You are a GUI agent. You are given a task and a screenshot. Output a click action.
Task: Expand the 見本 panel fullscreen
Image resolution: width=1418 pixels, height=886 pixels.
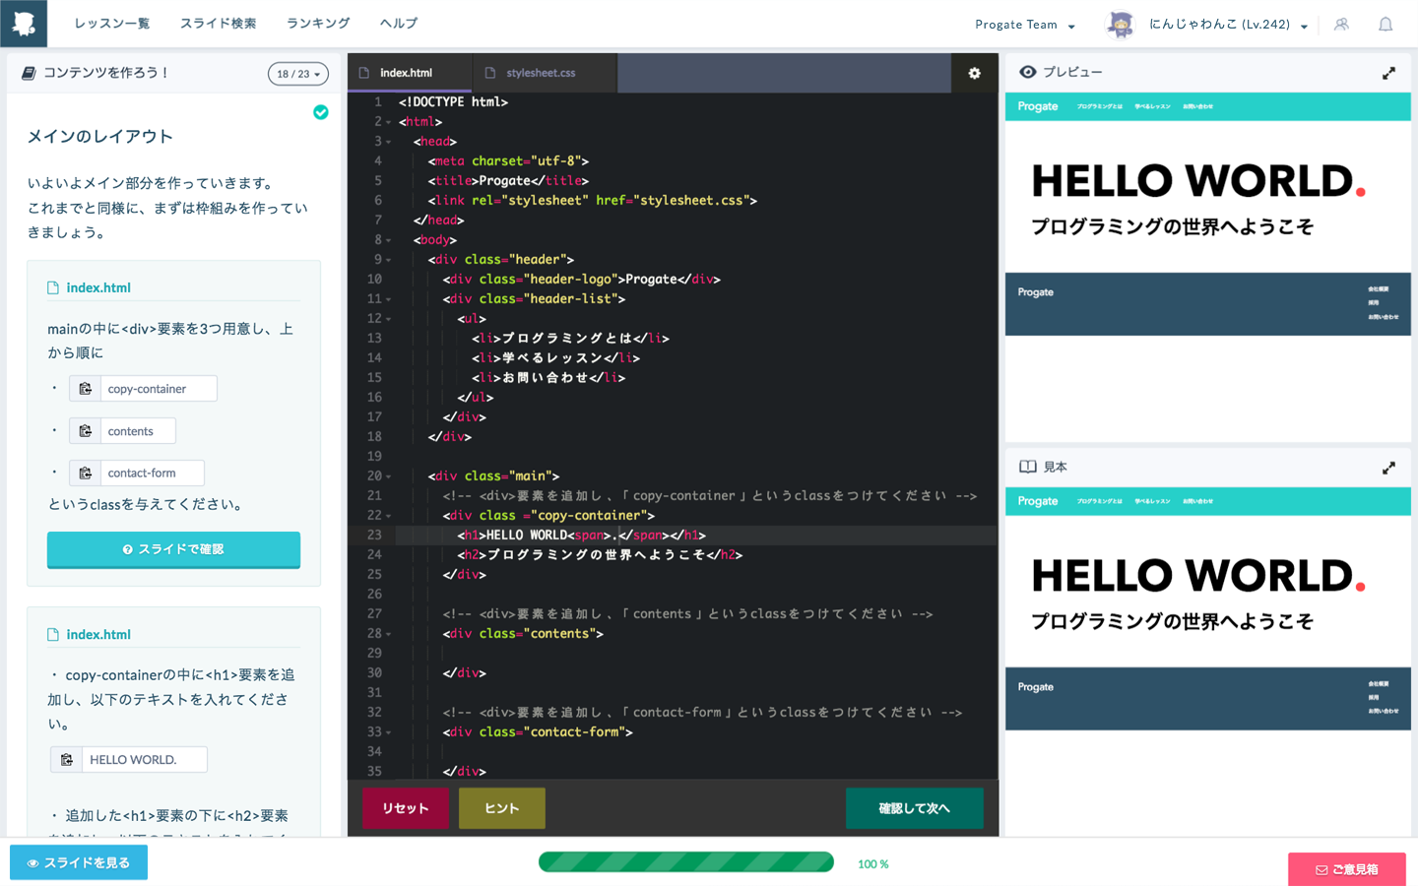coord(1388,468)
